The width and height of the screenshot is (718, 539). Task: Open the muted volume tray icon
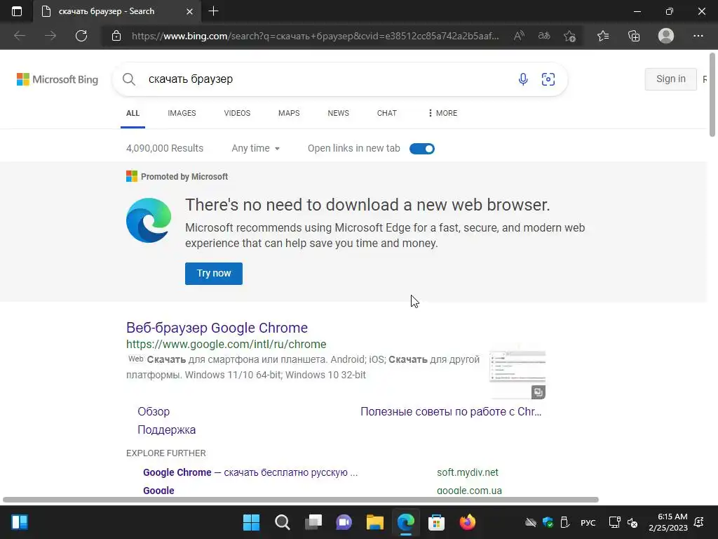tap(632, 522)
